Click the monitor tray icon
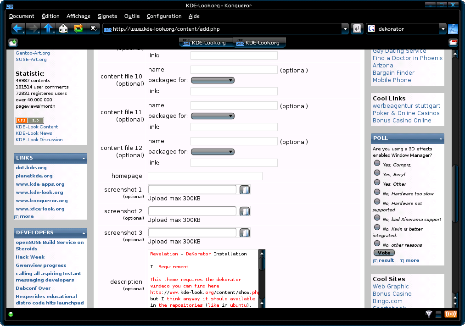The width and height of the screenshot is (465, 326). pos(439,315)
